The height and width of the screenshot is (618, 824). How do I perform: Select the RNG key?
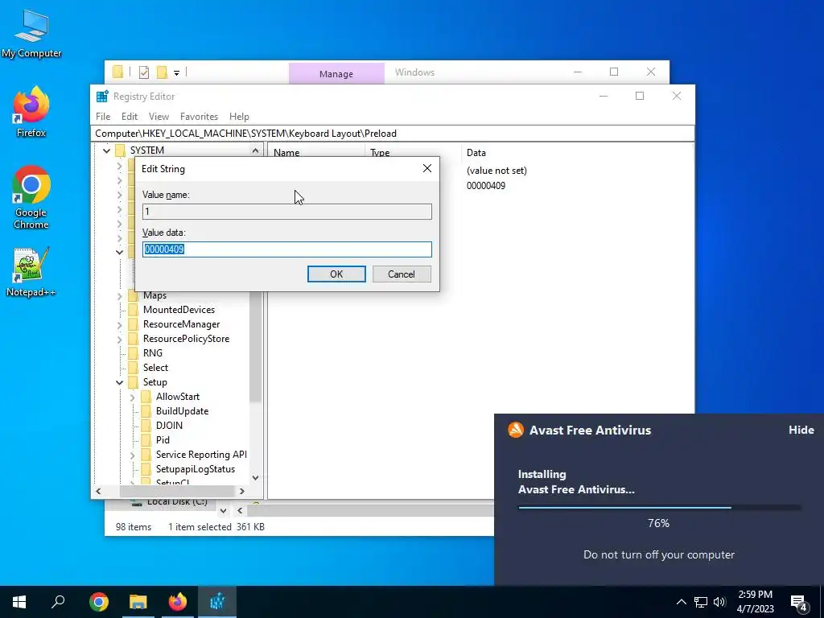(152, 353)
